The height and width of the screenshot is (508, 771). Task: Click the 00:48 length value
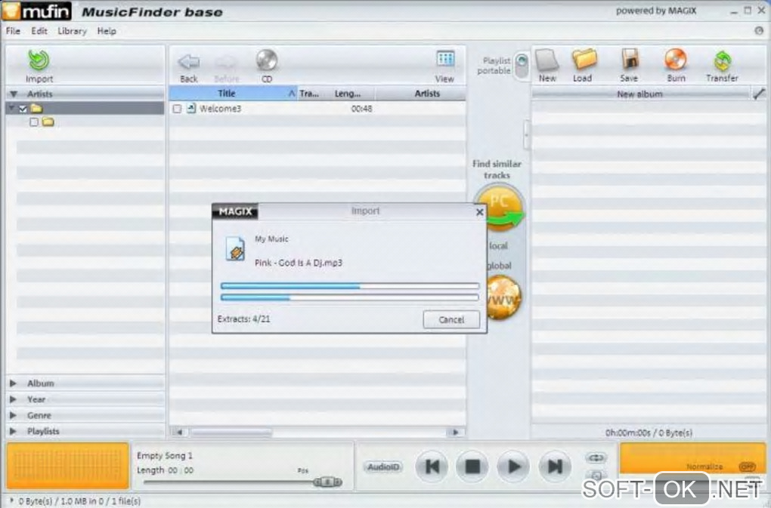tap(361, 109)
